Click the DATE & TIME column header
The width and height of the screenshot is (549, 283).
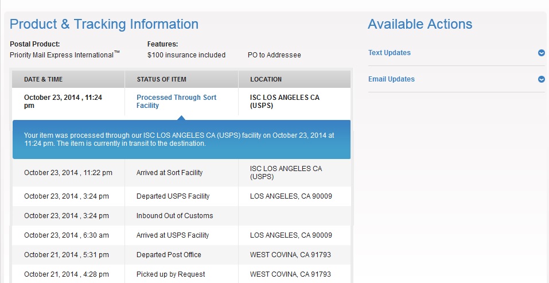(x=44, y=79)
